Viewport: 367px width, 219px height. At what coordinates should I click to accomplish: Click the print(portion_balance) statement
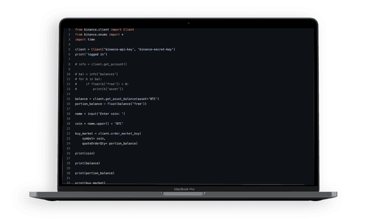[94, 173]
